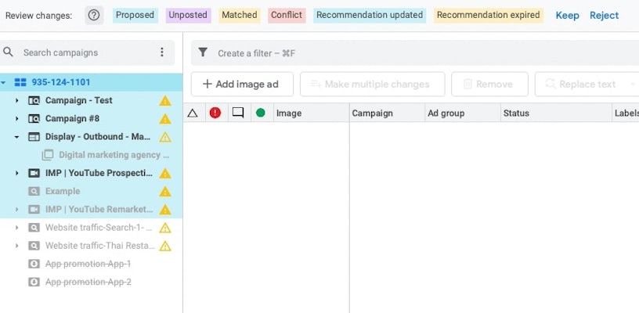Click the help question mark icon
The image size is (639, 313).
(94, 16)
